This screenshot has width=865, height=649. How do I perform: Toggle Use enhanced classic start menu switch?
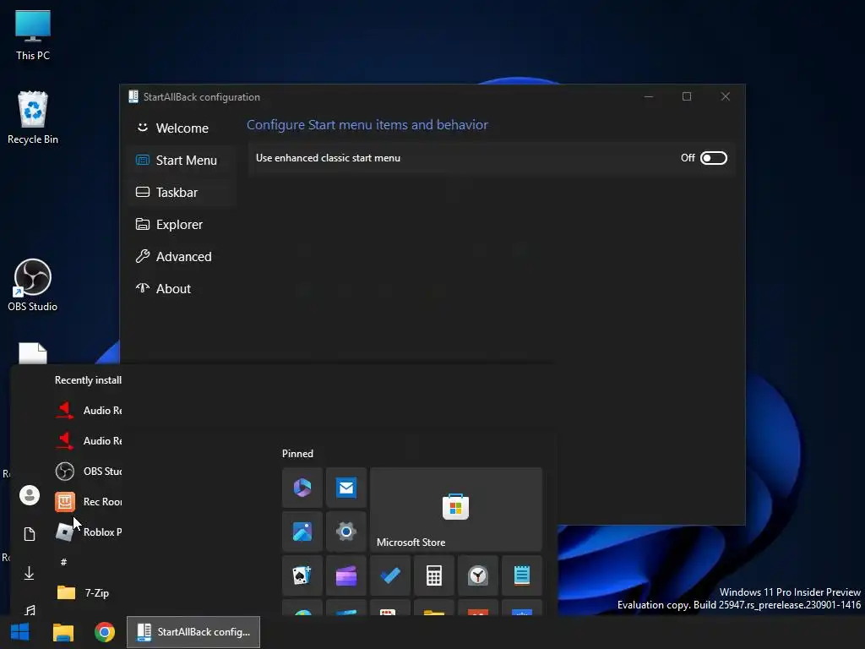click(x=713, y=158)
